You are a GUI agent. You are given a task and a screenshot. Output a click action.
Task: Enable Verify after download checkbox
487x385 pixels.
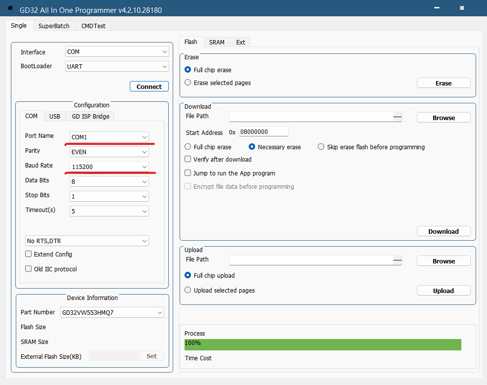click(x=188, y=160)
